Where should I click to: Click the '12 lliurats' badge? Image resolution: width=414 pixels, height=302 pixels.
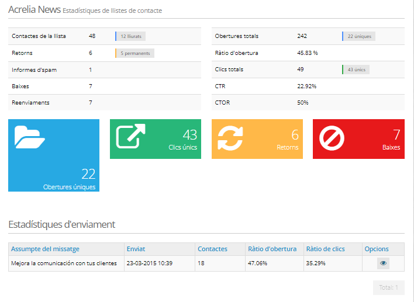click(131, 36)
